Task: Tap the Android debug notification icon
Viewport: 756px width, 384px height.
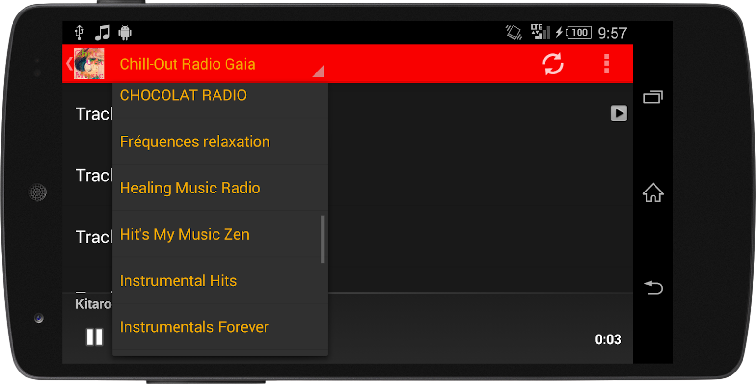Action: point(125,33)
